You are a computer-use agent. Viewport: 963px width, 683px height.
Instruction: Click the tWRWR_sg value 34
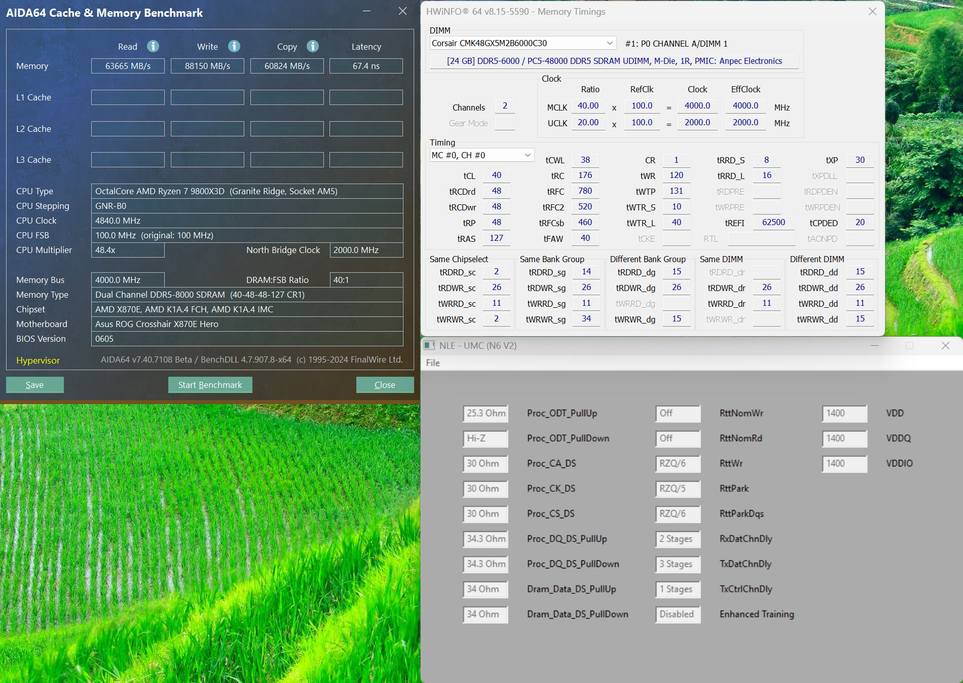coord(586,319)
